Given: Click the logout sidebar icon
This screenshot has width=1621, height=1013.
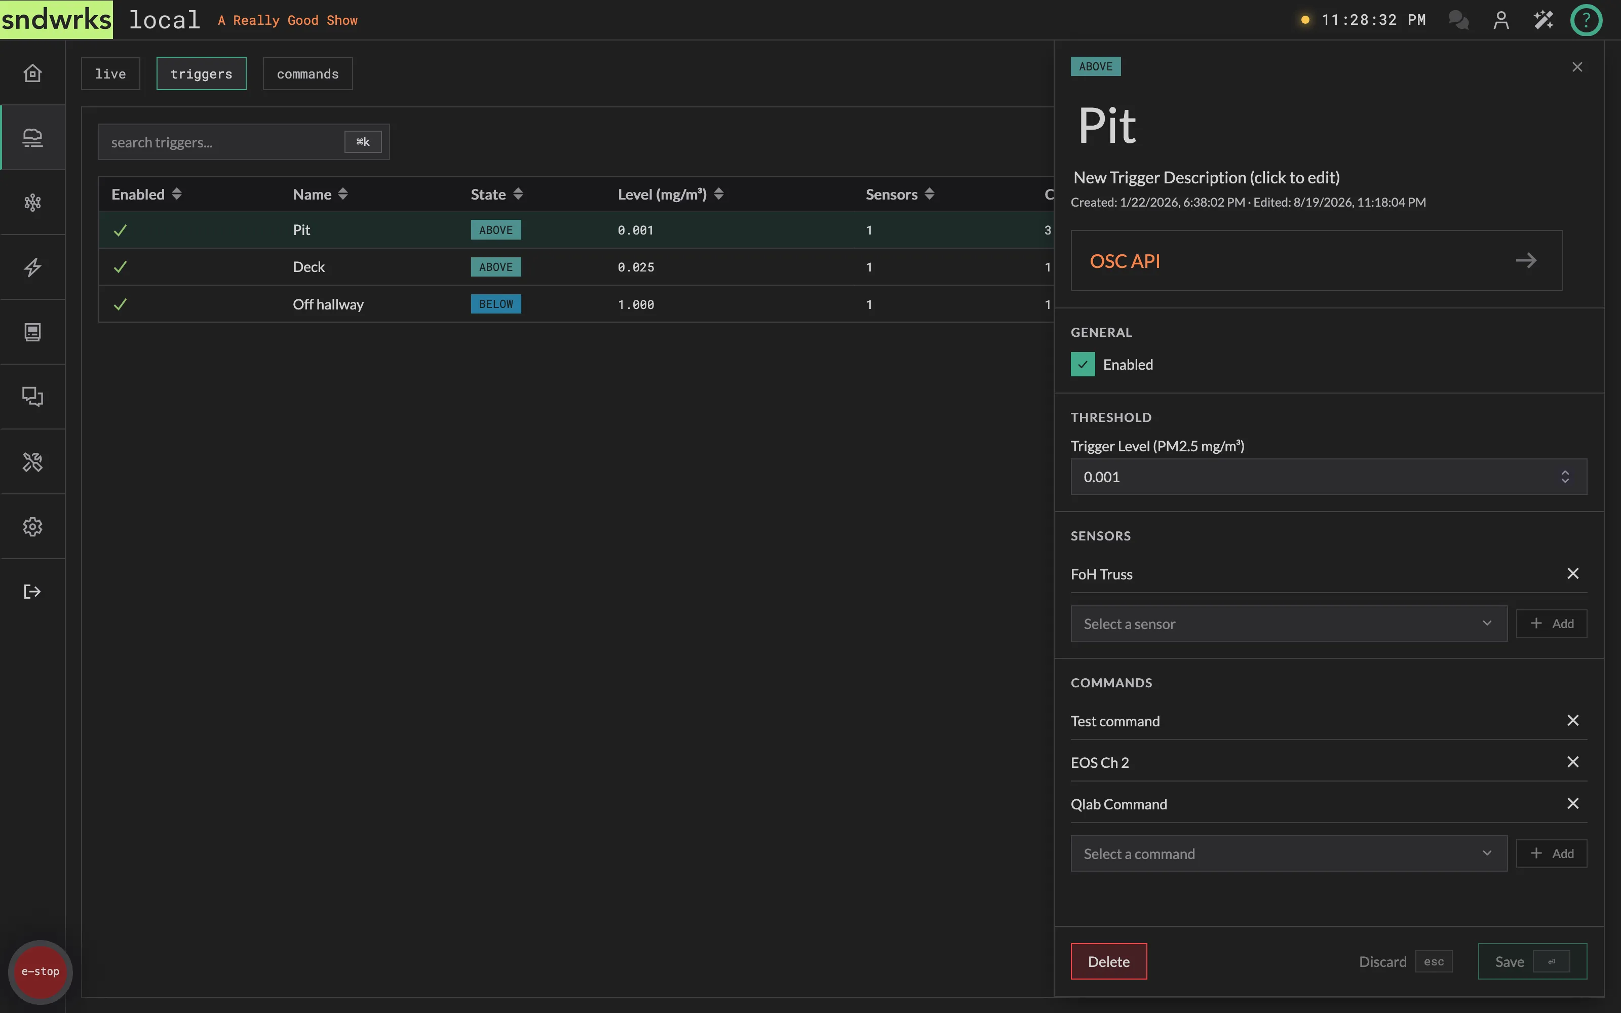Looking at the screenshot, I should point(32,592).
